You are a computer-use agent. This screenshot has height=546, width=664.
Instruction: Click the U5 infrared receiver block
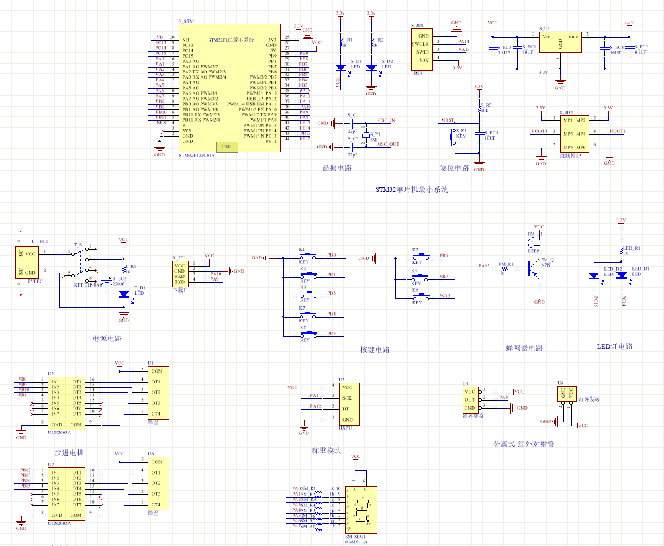471,400
